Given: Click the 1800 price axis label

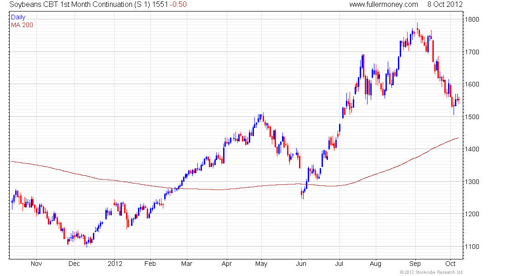Looking at the screenshot, I should pyautogui.click(x=472, y=19).
